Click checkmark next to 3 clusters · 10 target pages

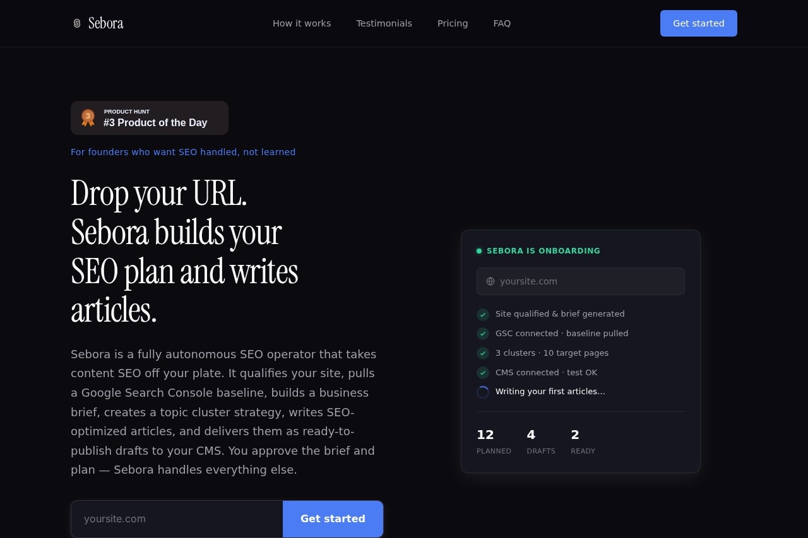tap(483, 353)
